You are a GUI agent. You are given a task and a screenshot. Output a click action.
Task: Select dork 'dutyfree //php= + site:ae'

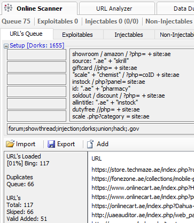[x=106, y=109]
